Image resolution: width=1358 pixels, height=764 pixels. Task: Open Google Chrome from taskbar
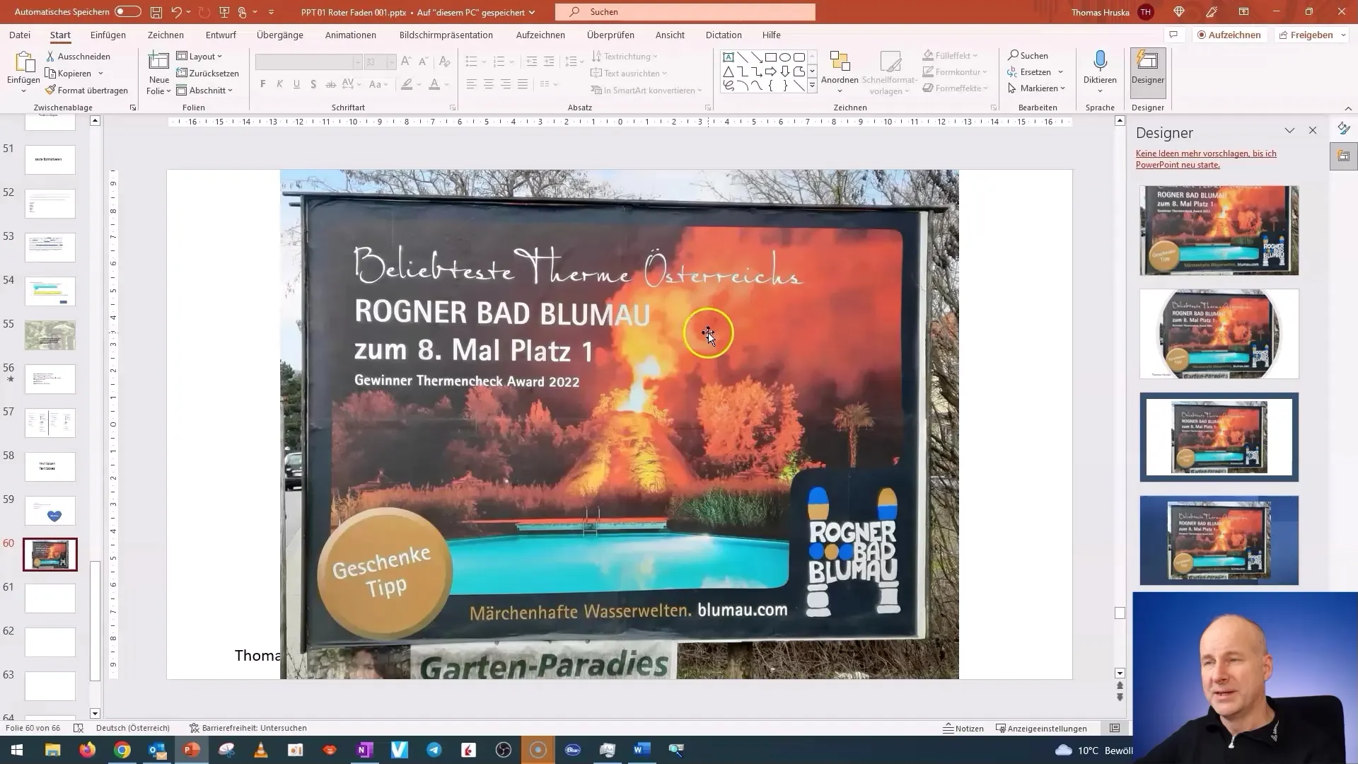tap(122, 750)
